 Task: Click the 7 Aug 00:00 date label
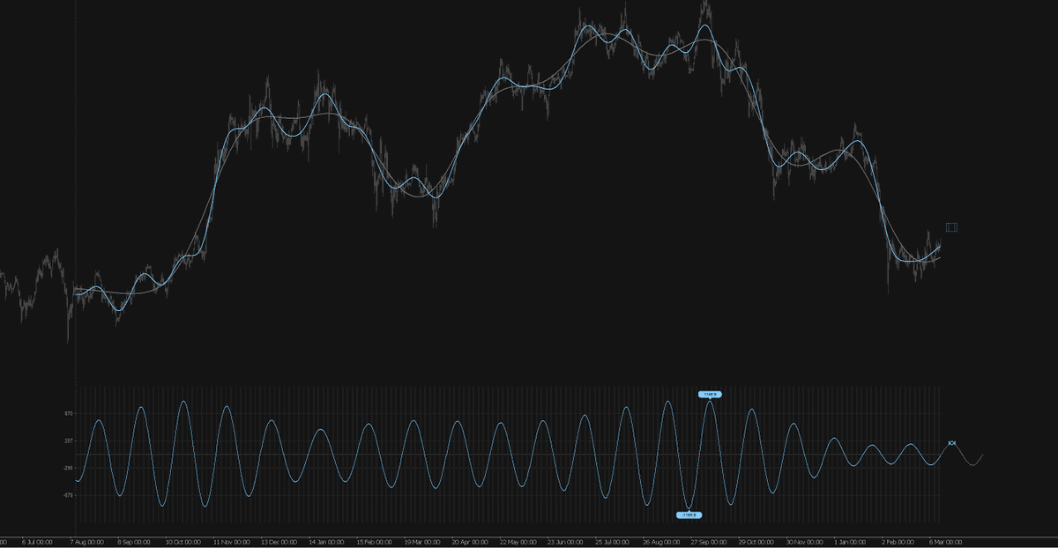click(86, 543)
